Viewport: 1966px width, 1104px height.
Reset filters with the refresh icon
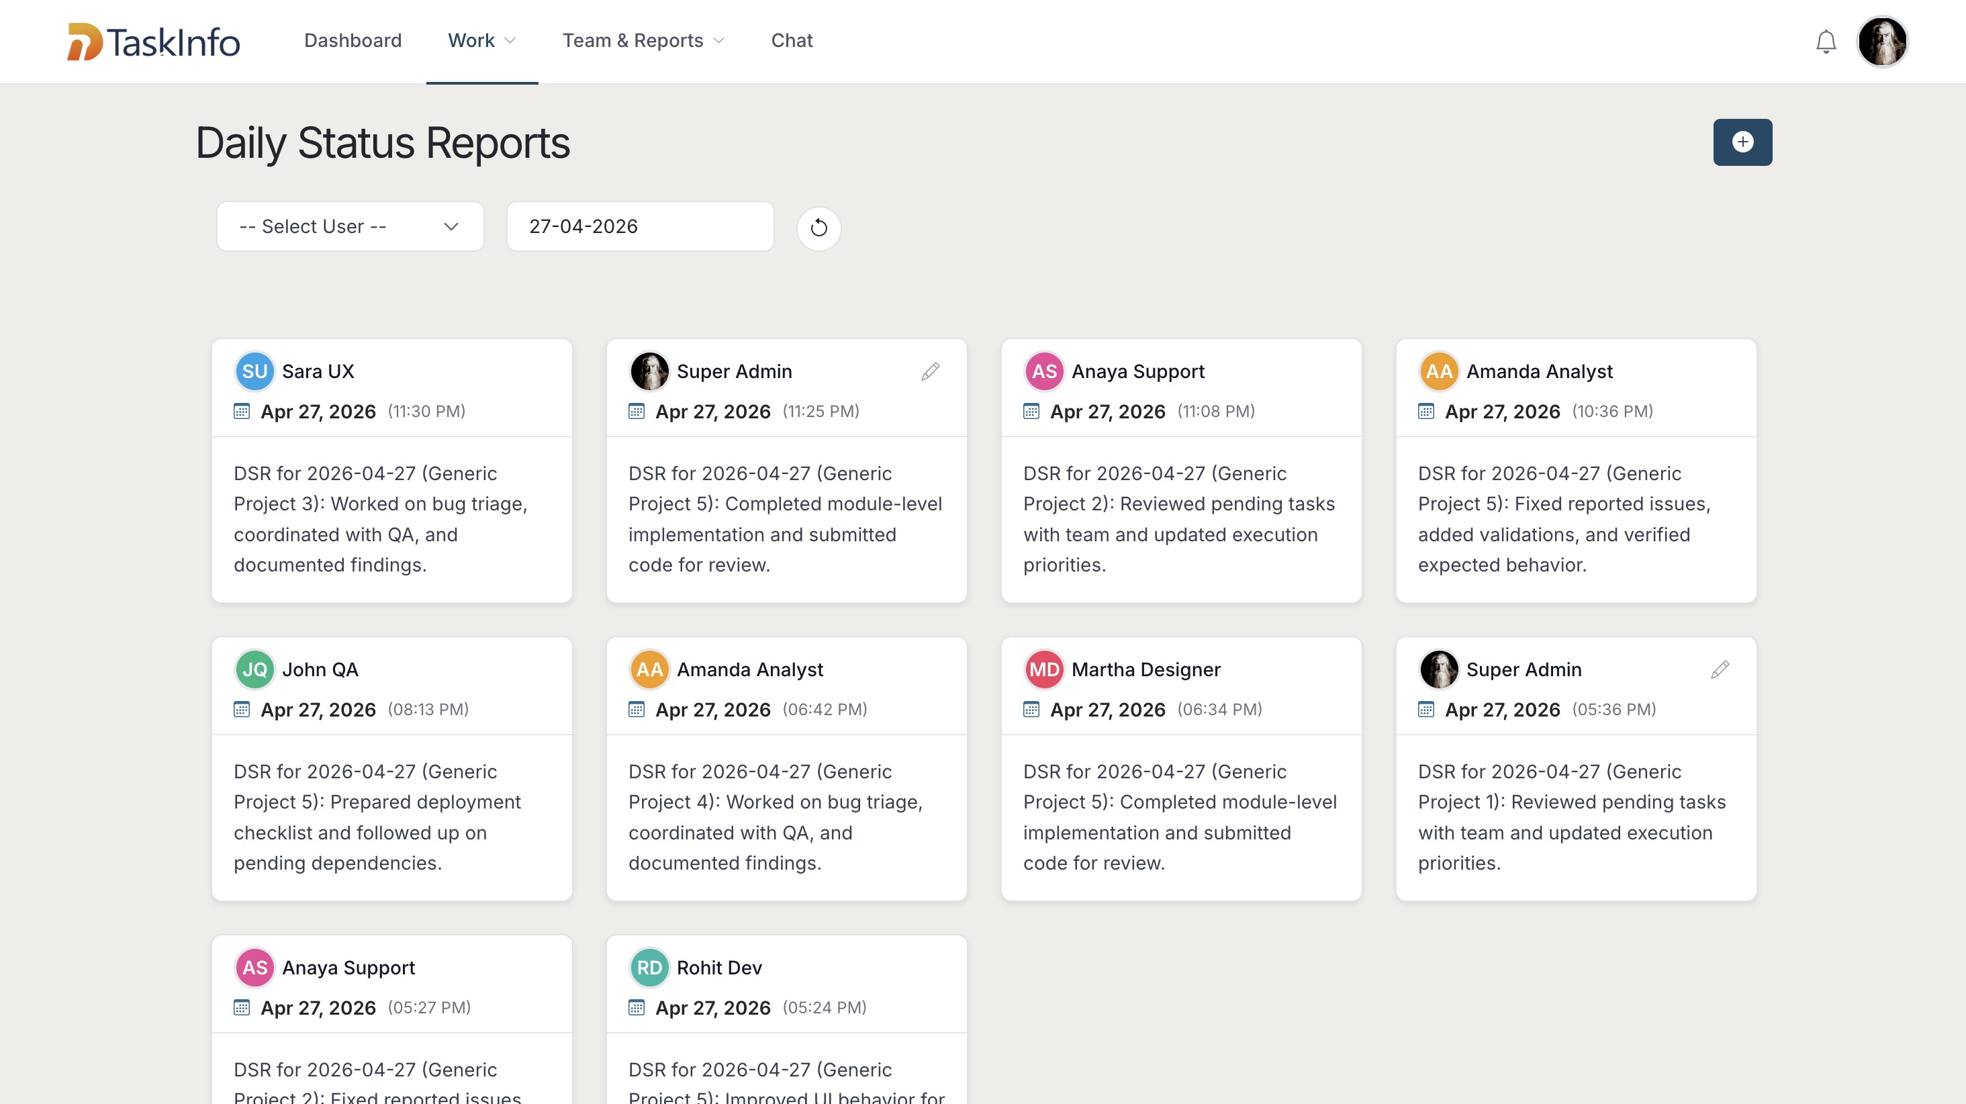819,228
